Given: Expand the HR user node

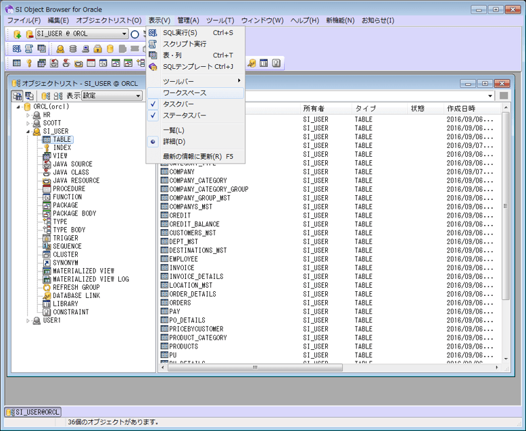Looking at the screenshot, I should click(x=28, y=116).
